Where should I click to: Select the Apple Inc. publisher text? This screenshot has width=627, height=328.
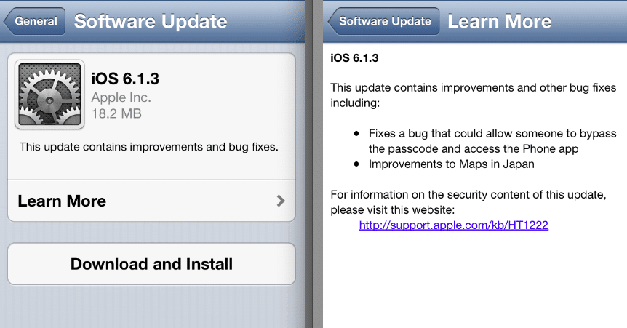coord(121,97)
